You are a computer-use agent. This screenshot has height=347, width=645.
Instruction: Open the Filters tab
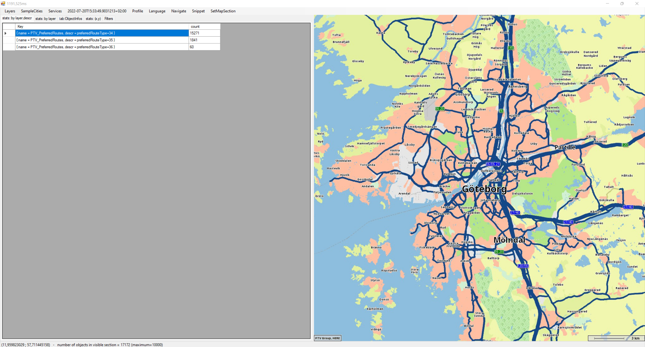109,19
